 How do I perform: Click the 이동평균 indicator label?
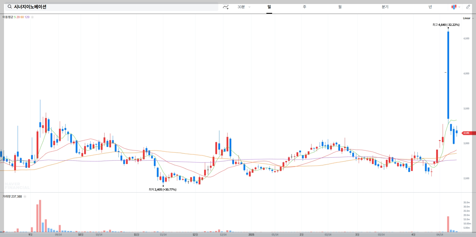click(8, 17)
